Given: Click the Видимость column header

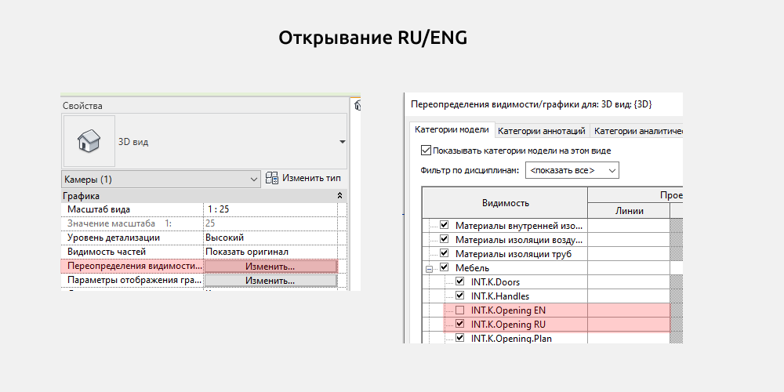Looking at the screenshot, I should click(505, 202).
